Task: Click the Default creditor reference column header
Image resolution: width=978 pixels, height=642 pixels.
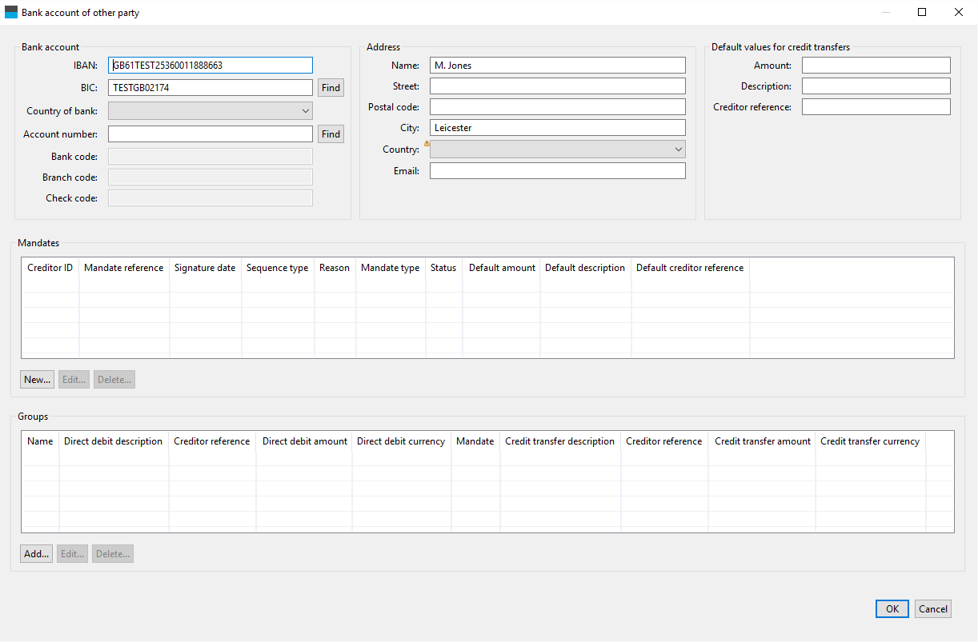Action: (690, 268)
